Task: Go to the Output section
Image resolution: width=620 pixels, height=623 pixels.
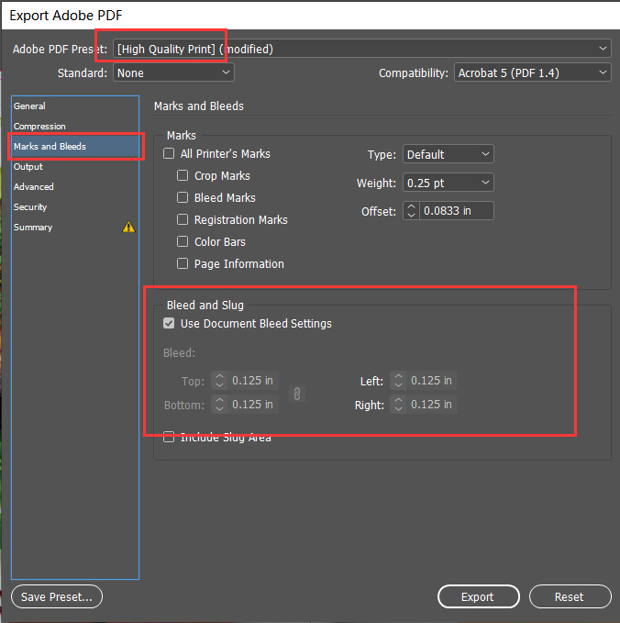Action: coord(75,166)
